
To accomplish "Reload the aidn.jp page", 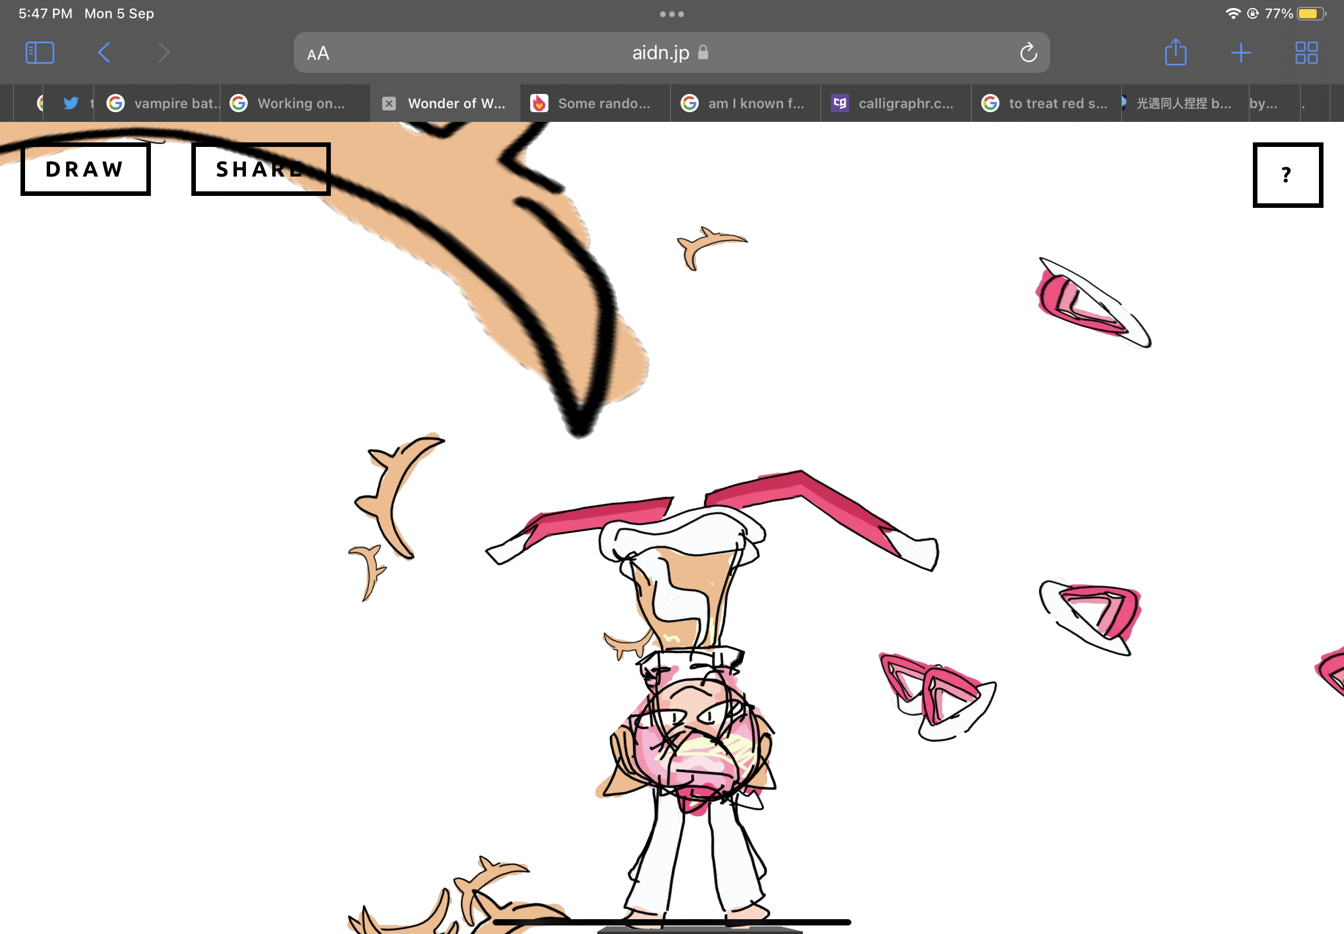I will coord(1028,52).
